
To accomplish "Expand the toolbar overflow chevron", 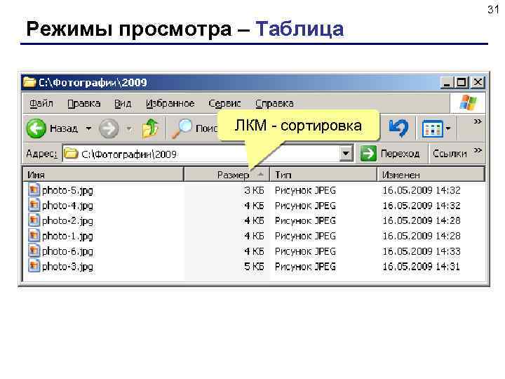I will click(478, 121).
